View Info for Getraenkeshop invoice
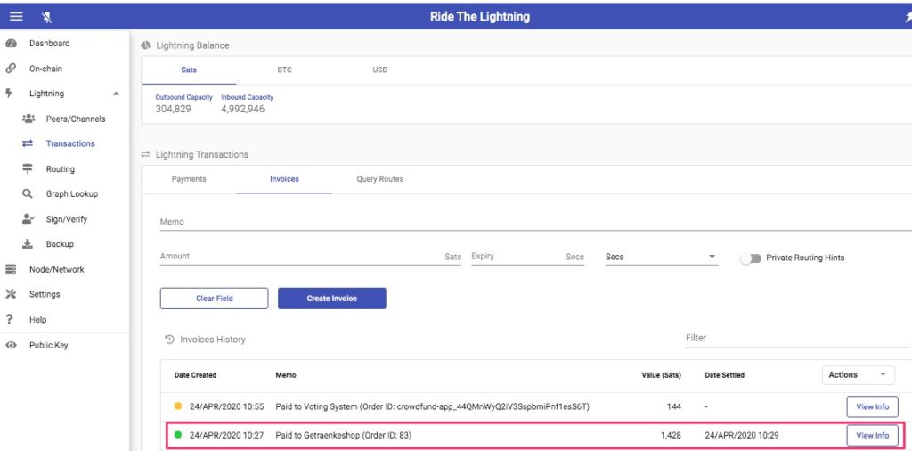 click(873, 435)
